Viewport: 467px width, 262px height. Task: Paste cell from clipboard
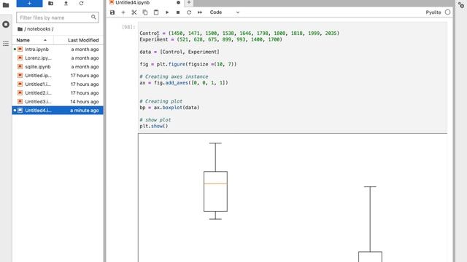(x=156, y=12)
